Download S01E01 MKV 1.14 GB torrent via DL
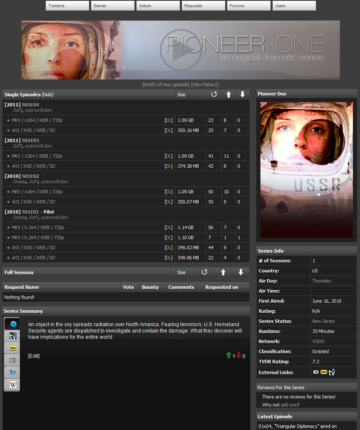 coord(168,228)
